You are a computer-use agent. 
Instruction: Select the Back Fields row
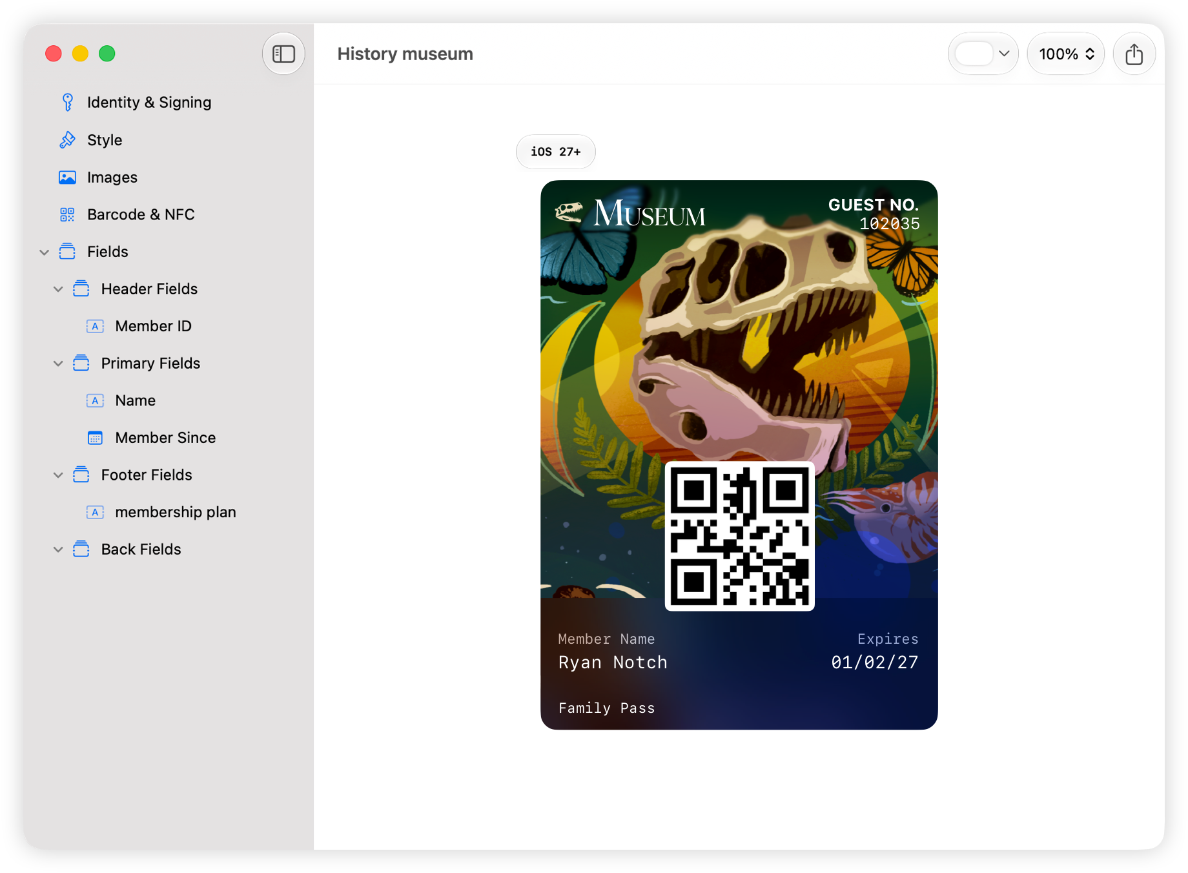[x=168, y=549]
